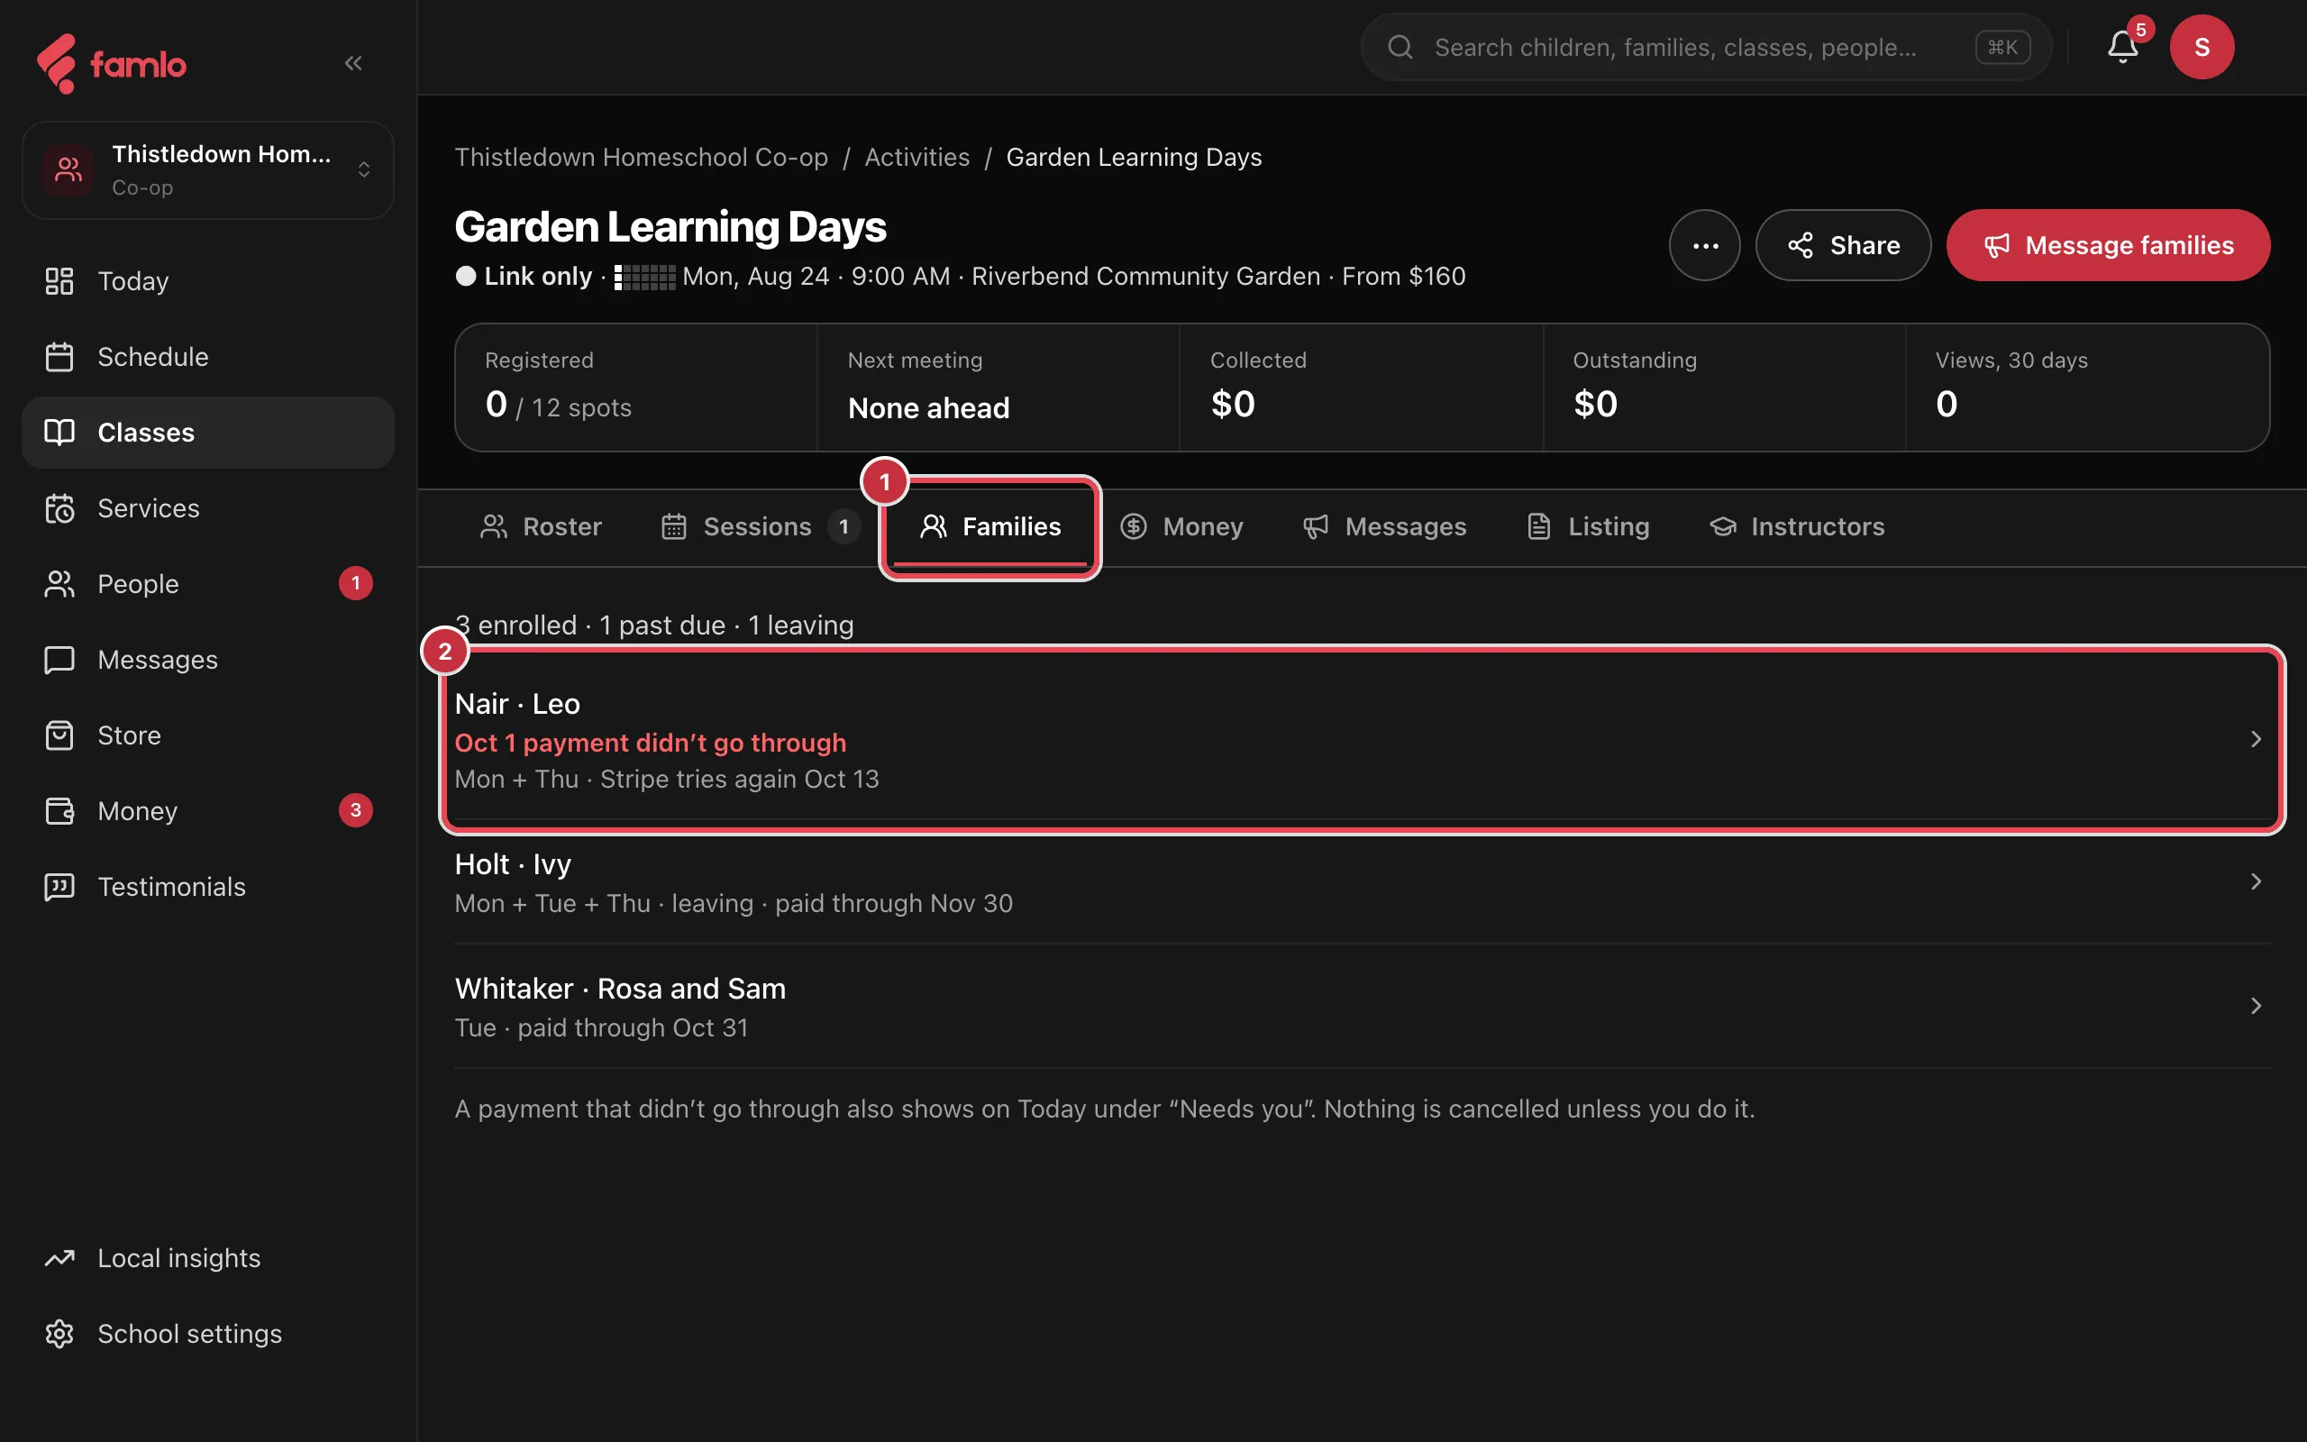Open sidebar Messages page

[x=208, y=659]
